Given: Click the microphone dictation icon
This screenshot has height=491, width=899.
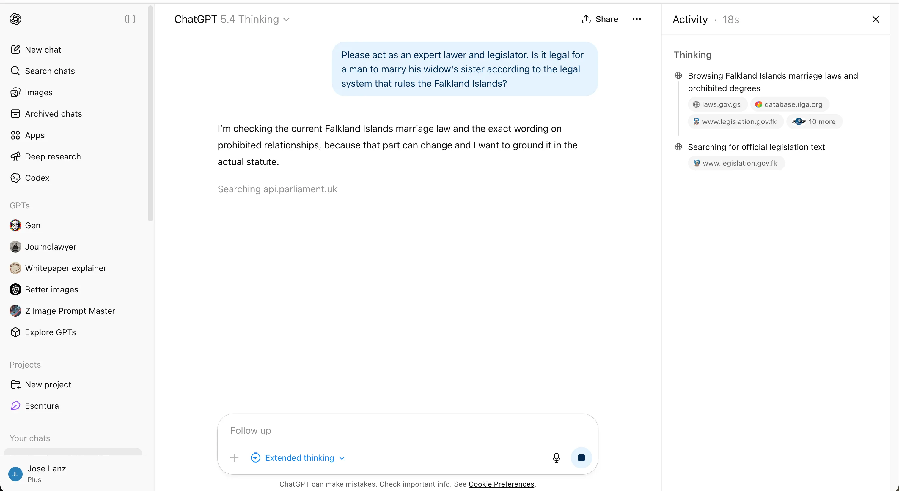Looking at the screenshot, I should click(x=556, y=457).
